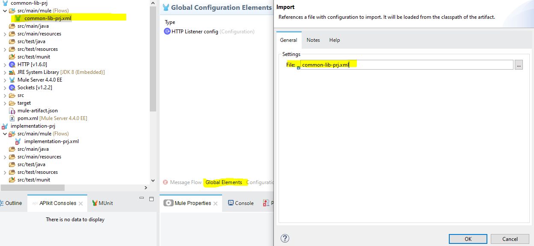The height and width of the screenshot is (246, 534).
Task: Click the help question mark icon in Import dialog
Action: pyautogui.click(x=285, y=238)
